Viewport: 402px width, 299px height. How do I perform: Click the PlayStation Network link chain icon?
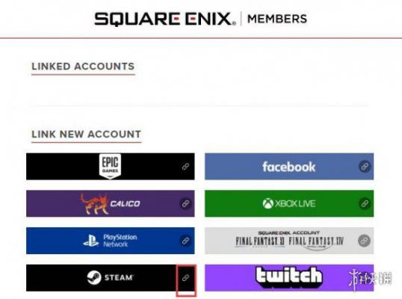click(x=185, y=241)
